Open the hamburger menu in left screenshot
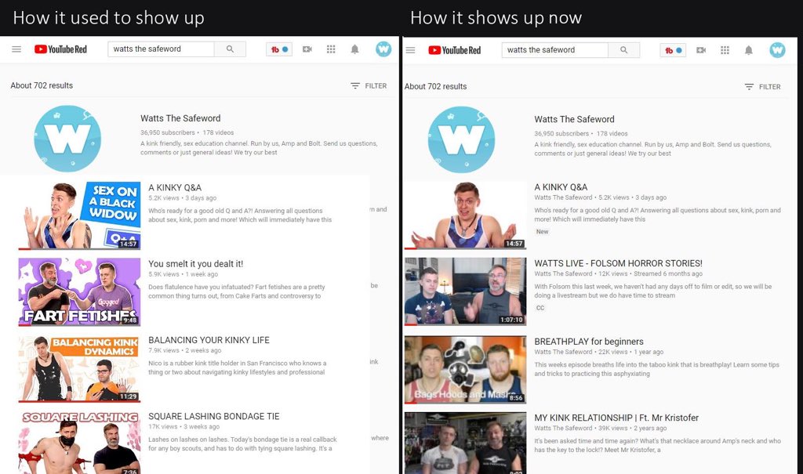 click(16, 49)
